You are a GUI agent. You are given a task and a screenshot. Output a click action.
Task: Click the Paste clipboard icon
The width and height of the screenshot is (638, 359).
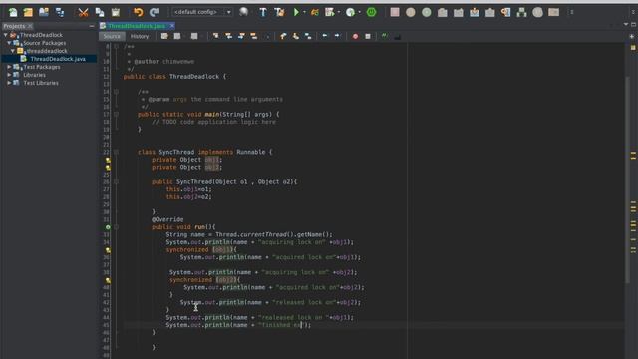(116, 12)
